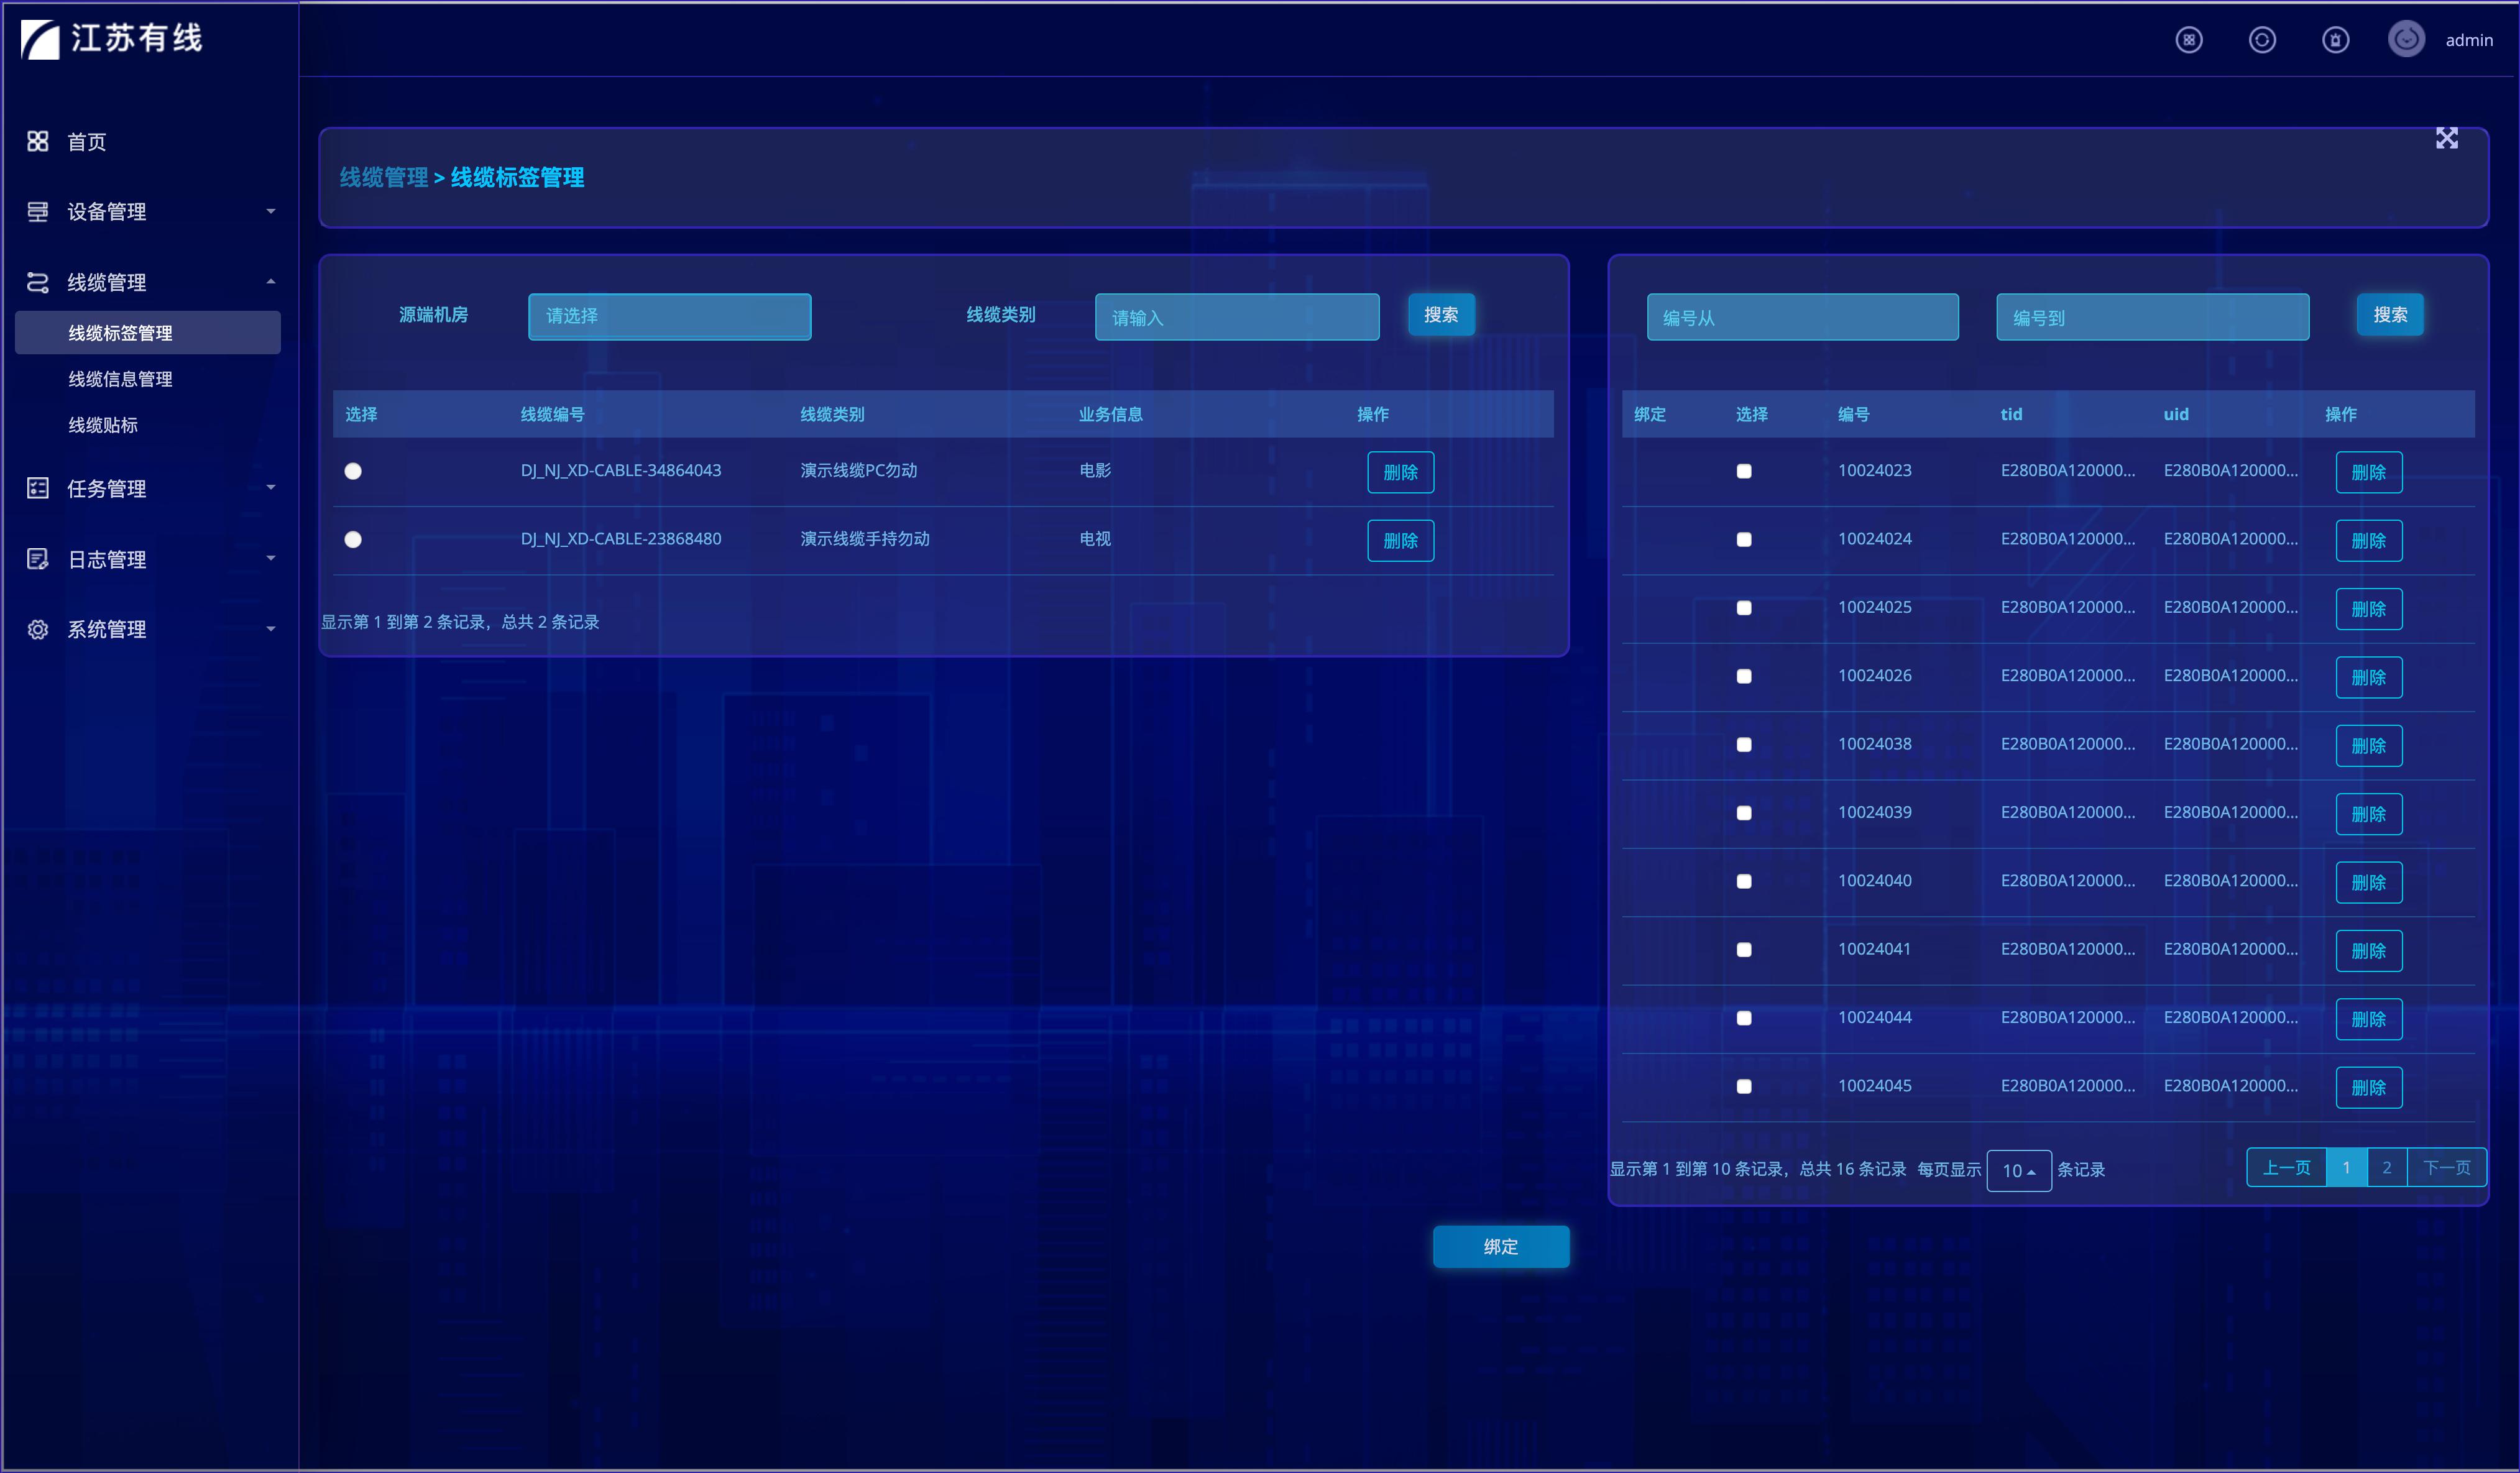Image resolution: width=2520 pixels, height=1473 pixels.
Task: Delete tag row 10024026
Action: (x=2369, y=677)
